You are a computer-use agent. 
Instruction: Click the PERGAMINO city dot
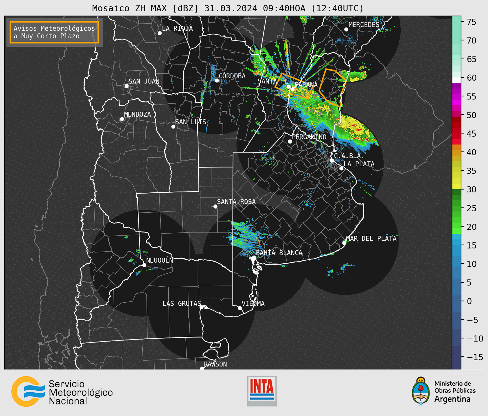(290, 141)
